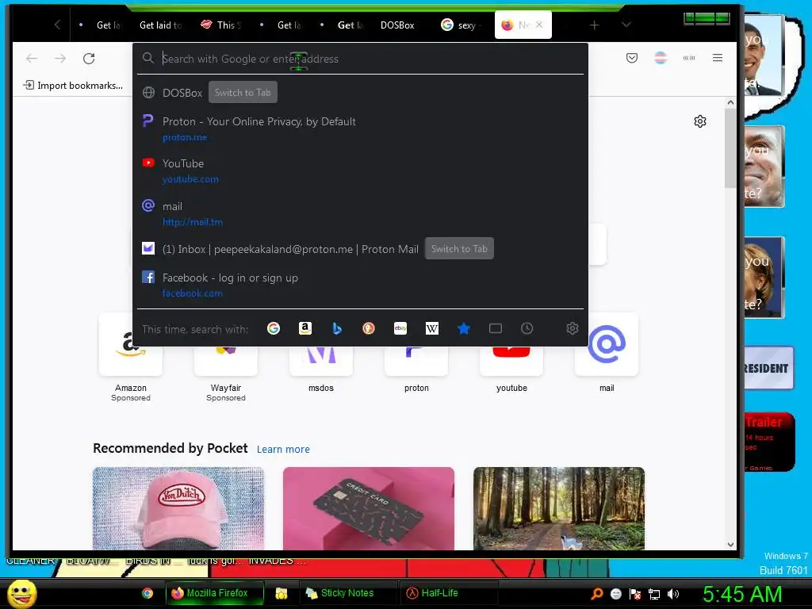Click the orange magnifier tray icon
Viewport: 812px width, 609px height.
(597, 594)
